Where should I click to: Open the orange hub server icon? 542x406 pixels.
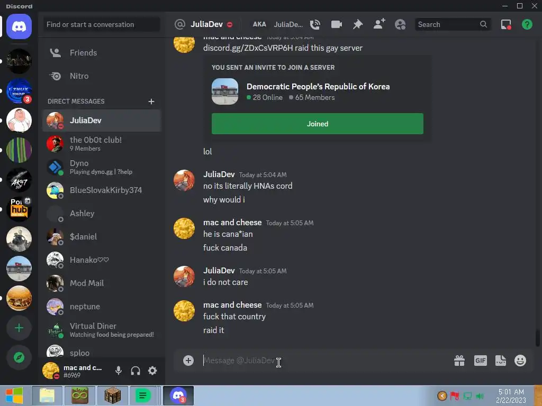click(x=19, y=209)
